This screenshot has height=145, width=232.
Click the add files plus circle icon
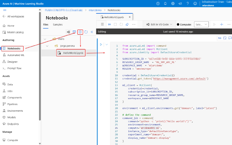pos(80,32)
